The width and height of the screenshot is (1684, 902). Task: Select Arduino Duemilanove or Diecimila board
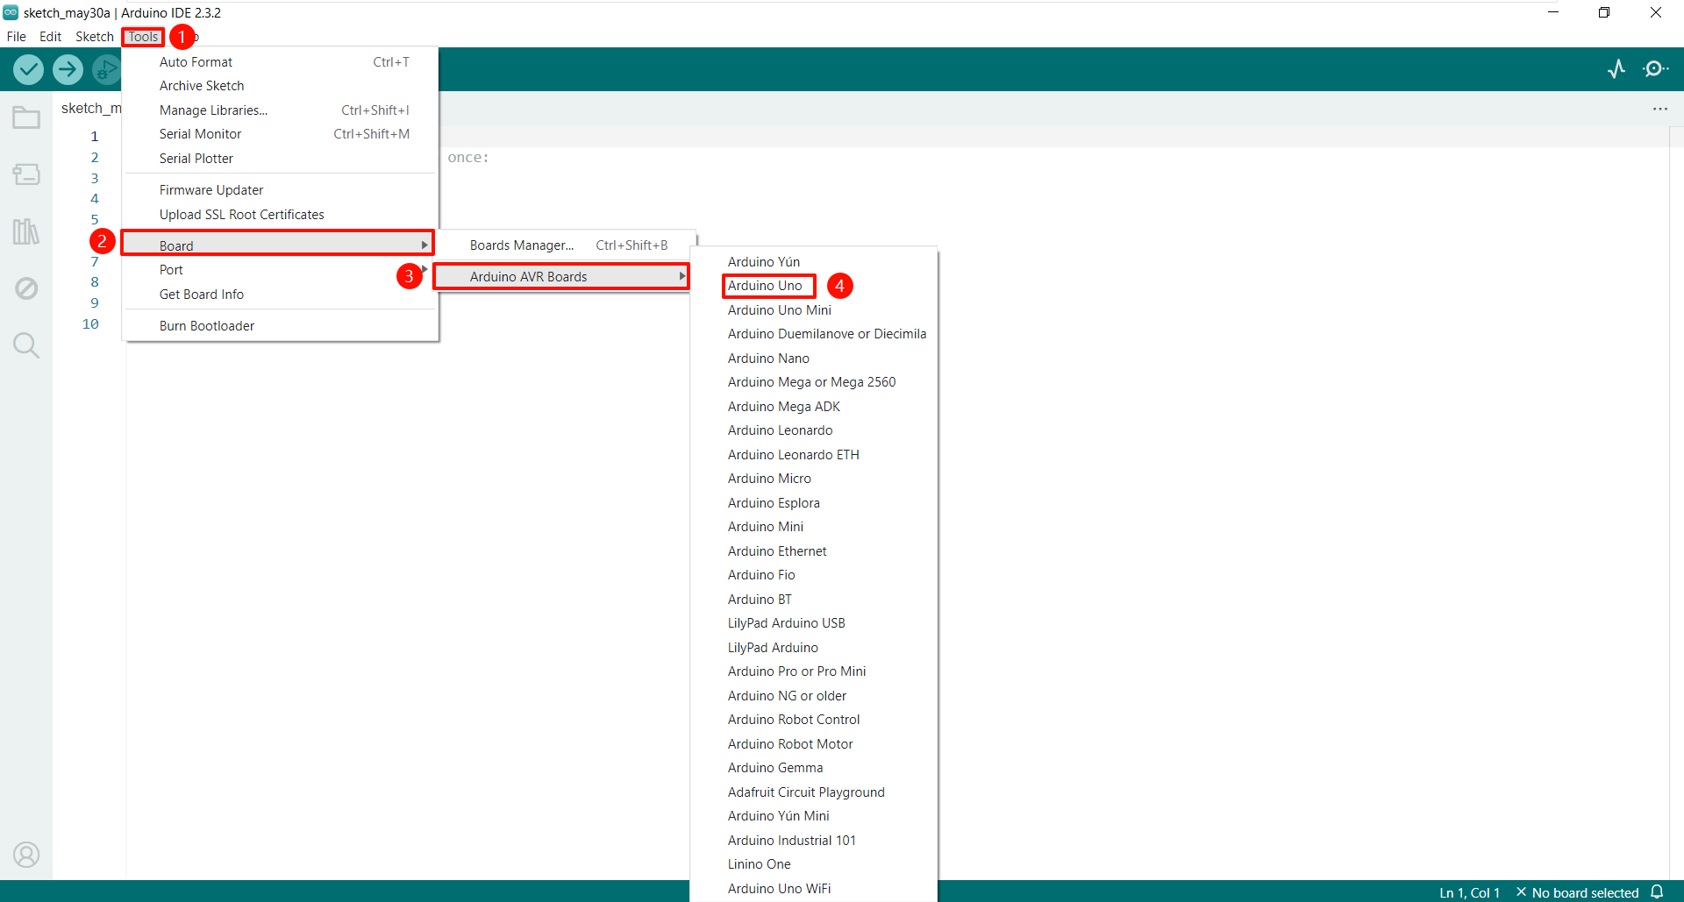814,334
